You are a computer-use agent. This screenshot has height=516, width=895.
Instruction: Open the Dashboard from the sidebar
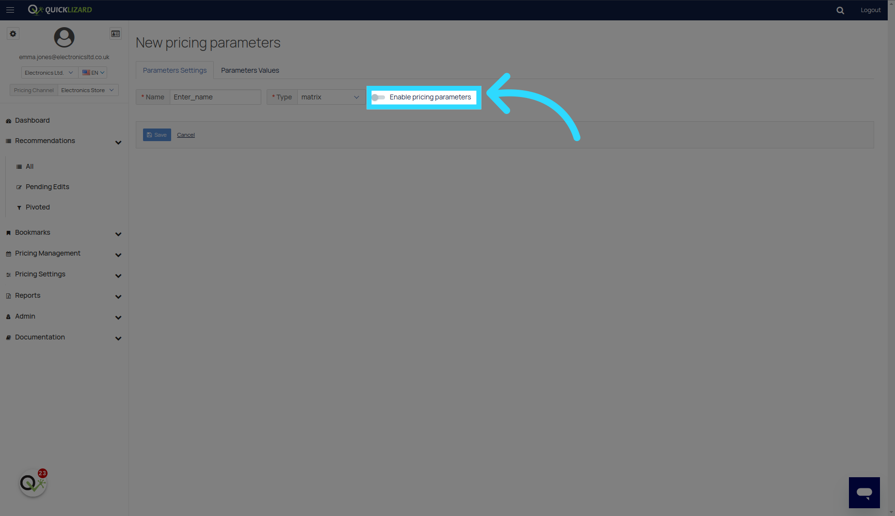(x=32, y=120)
